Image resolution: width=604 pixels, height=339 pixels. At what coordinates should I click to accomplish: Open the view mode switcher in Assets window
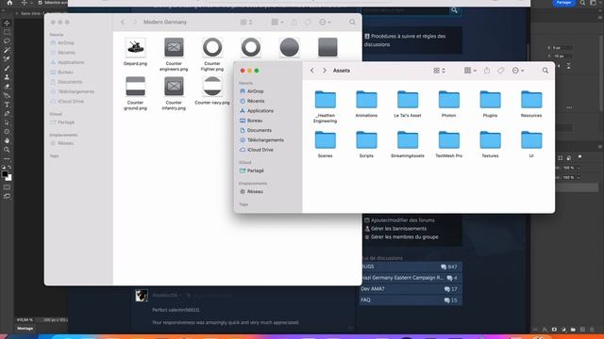click(439, 71)
